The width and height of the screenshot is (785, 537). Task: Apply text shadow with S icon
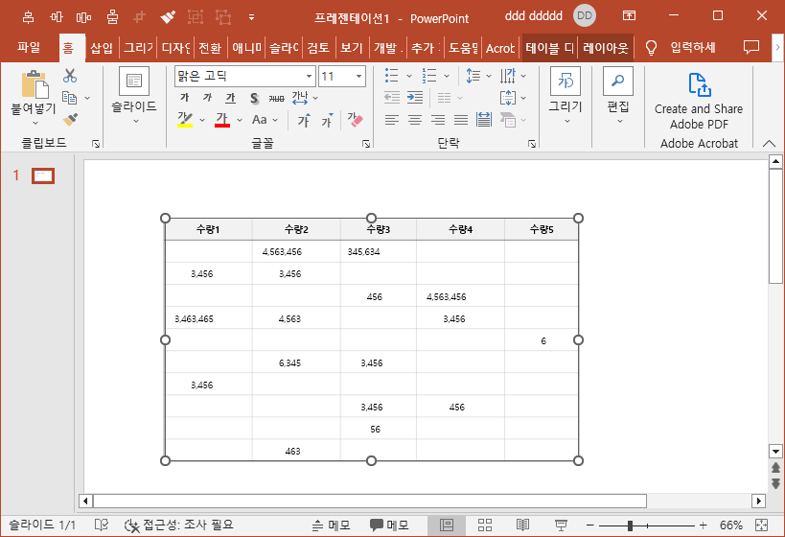254,98
